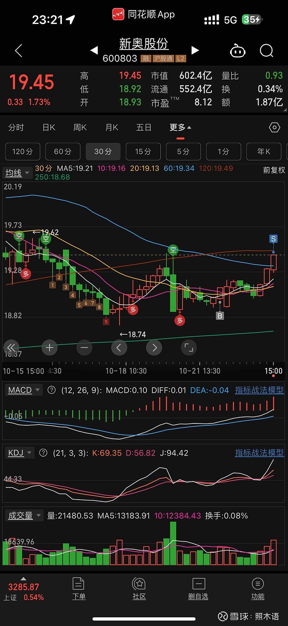The width and height of the screenshot is (288, 626).
Task: Open the 社区 community icon
Action: point(139,589)
